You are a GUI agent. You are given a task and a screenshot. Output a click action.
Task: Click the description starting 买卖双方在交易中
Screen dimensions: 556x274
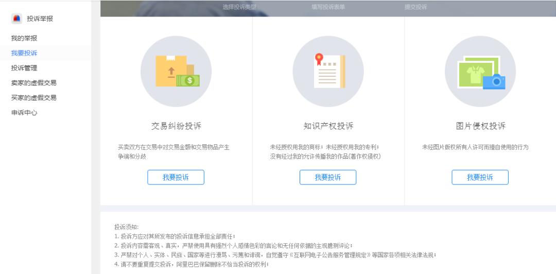tap(174, 151)
